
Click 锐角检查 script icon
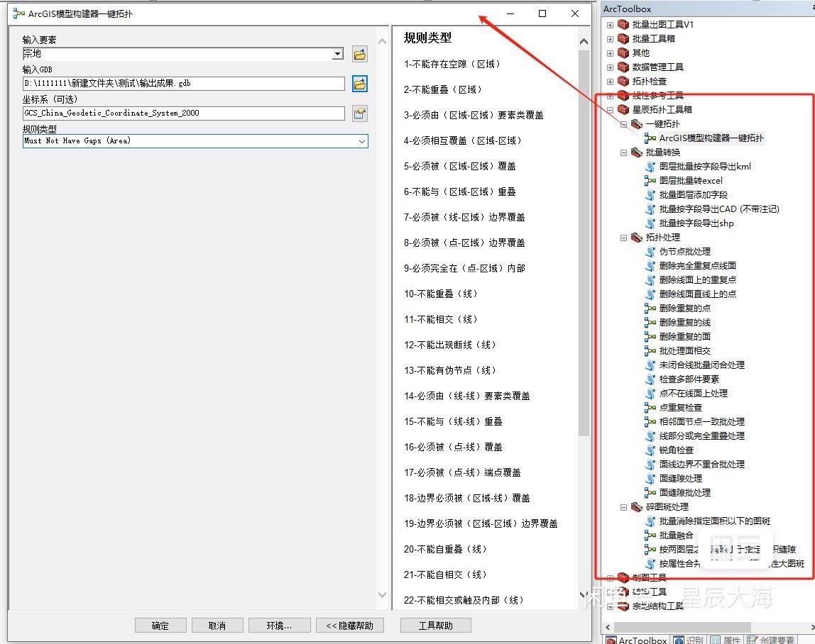tap(650, 450)
